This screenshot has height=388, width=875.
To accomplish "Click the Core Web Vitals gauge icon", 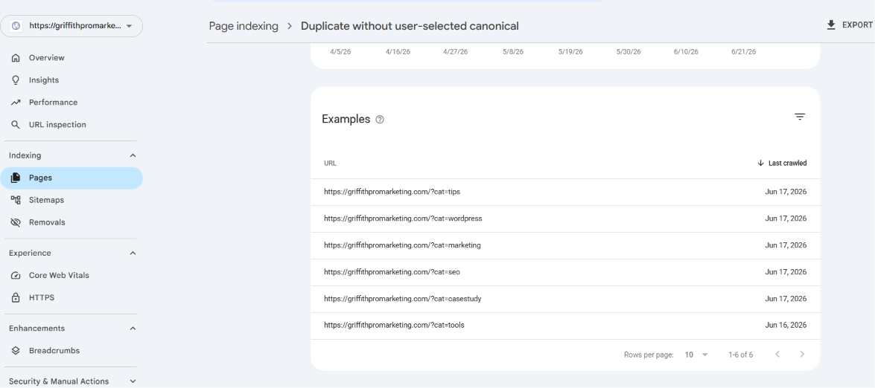I will click(16, 276).
